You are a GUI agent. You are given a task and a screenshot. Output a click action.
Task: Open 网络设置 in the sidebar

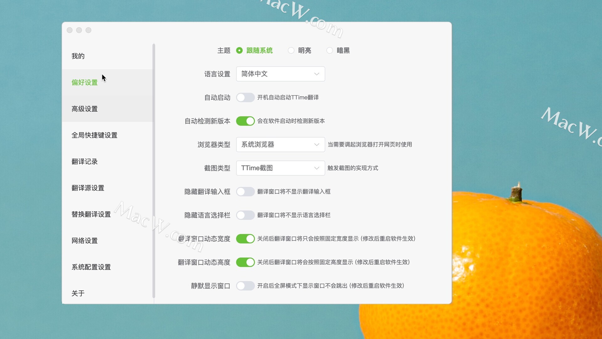click(107, 241)
